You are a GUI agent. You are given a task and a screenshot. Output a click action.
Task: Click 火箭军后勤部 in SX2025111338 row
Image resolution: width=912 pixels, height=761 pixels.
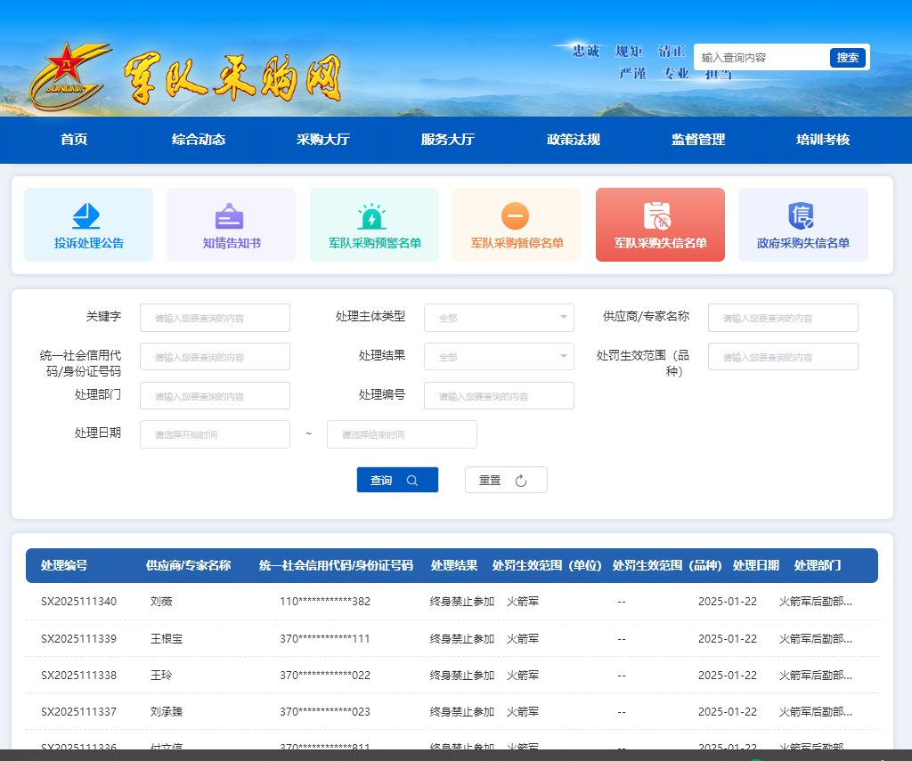816,675
